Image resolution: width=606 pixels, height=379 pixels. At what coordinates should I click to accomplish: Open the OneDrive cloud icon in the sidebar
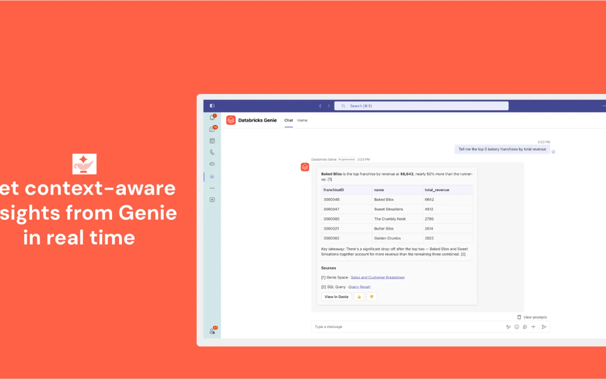click(x=212, y=164)
